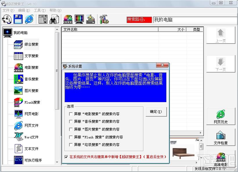Viewport: 238px width, 172px height.
Task: Enable 屏蔽“垃圾搜索”的搜索内容 checkbox
Action: coord(71,144)
